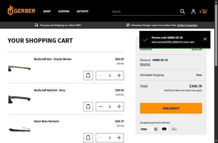Open Bushcraft Axe - Coyote Brown product

click(x=53, y=59)
